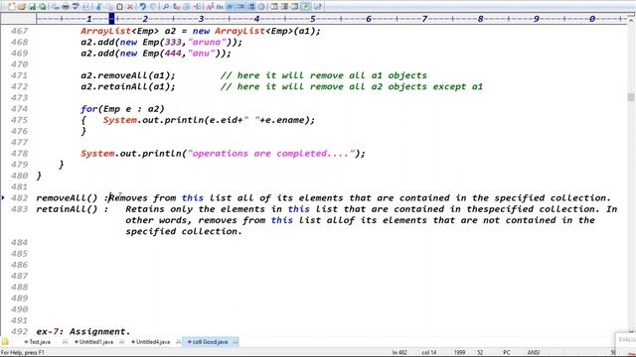Click the "aruna" string literal
Image resolution: width=636 pixels, height=357 pixels.
coord(207,42)
